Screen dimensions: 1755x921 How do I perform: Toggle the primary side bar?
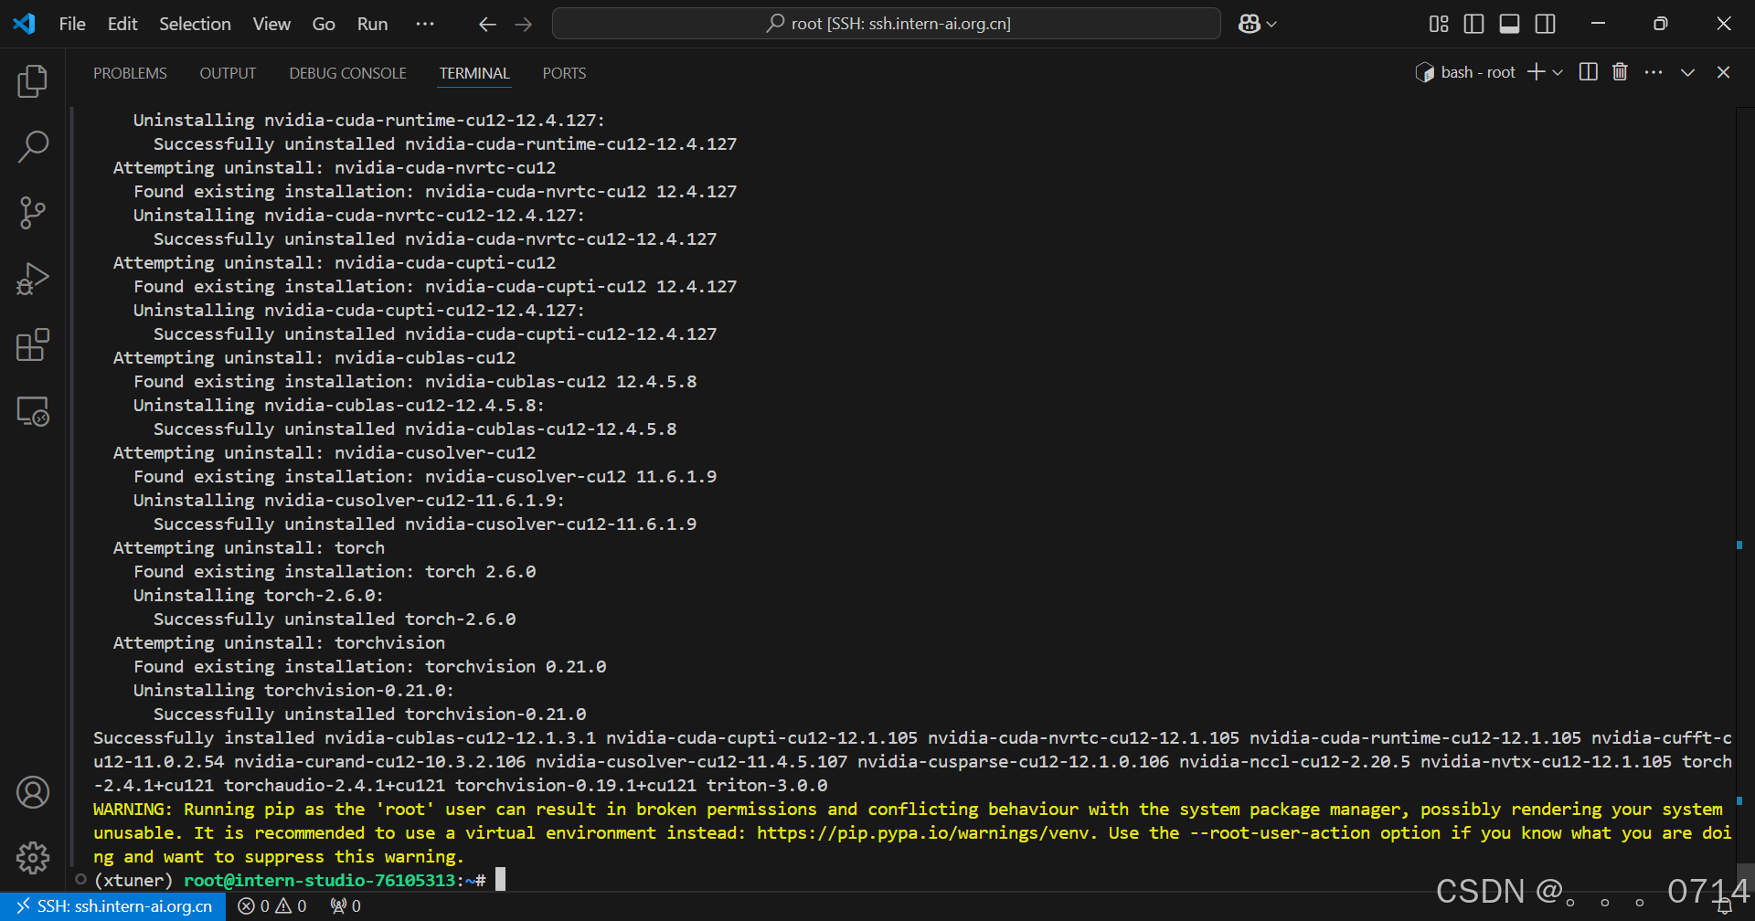tap(1474, 24)
